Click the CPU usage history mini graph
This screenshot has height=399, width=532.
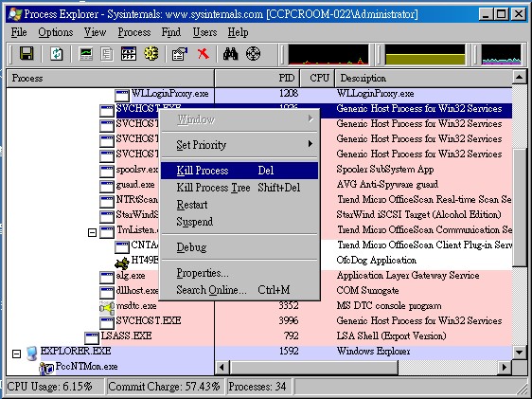click(328, 54)
